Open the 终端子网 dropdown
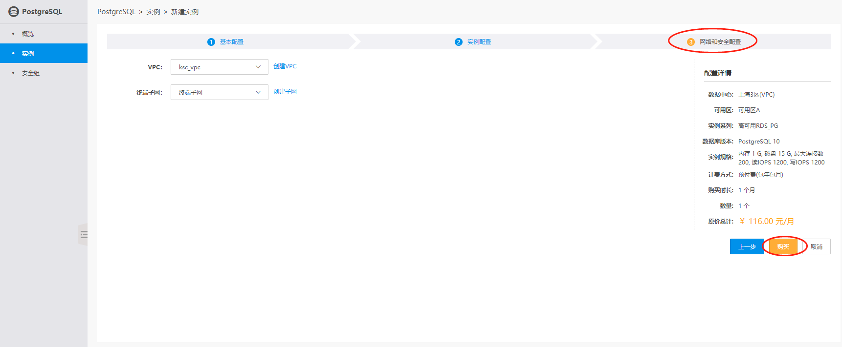842x347 pixels. click(220, 92)
